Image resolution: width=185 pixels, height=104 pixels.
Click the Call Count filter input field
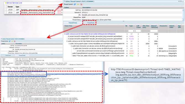(138, 31)
